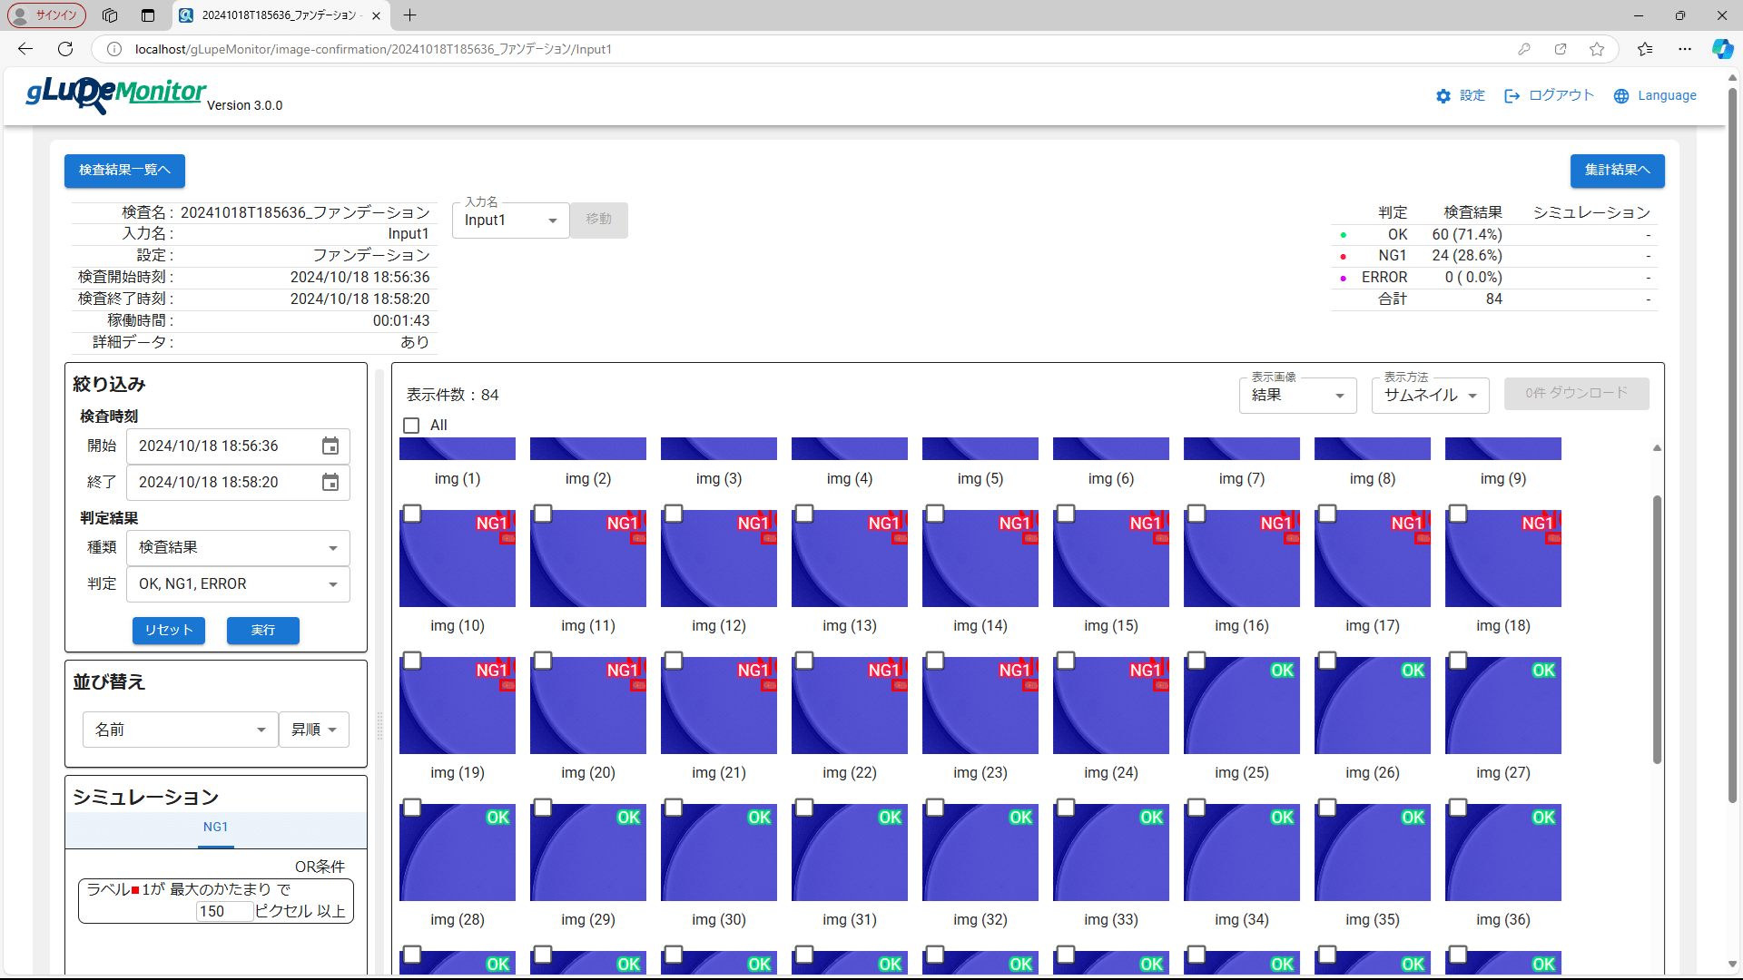Open the start time calendar picker
The image size is (1743, 980).
coord(330,446)
